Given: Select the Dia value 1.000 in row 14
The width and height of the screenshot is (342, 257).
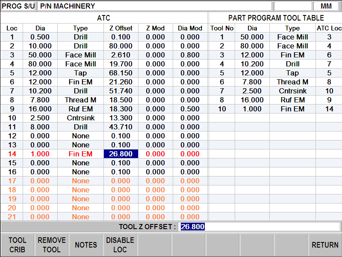Looking at the screenshot, I should [x=41, y=154].
